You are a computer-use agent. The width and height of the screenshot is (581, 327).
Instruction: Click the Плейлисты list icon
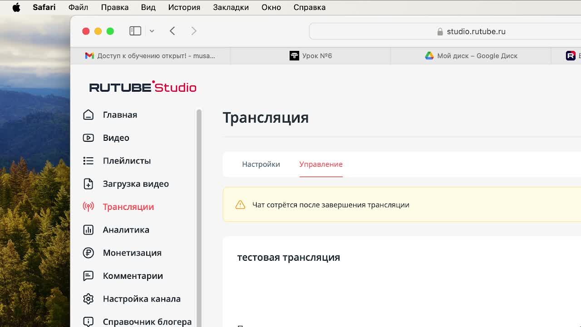pyautogui.click(x=89, y=161)
